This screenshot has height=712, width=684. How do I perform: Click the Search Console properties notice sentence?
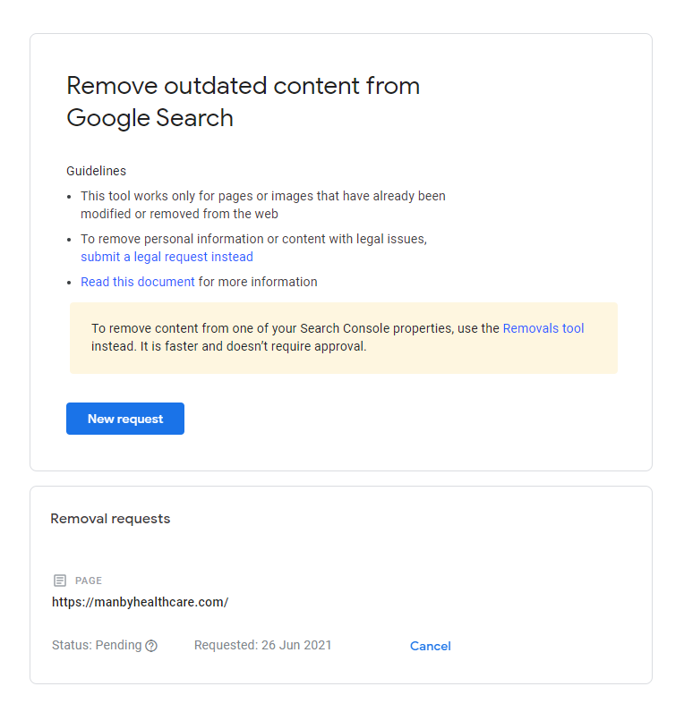point(295,328)
